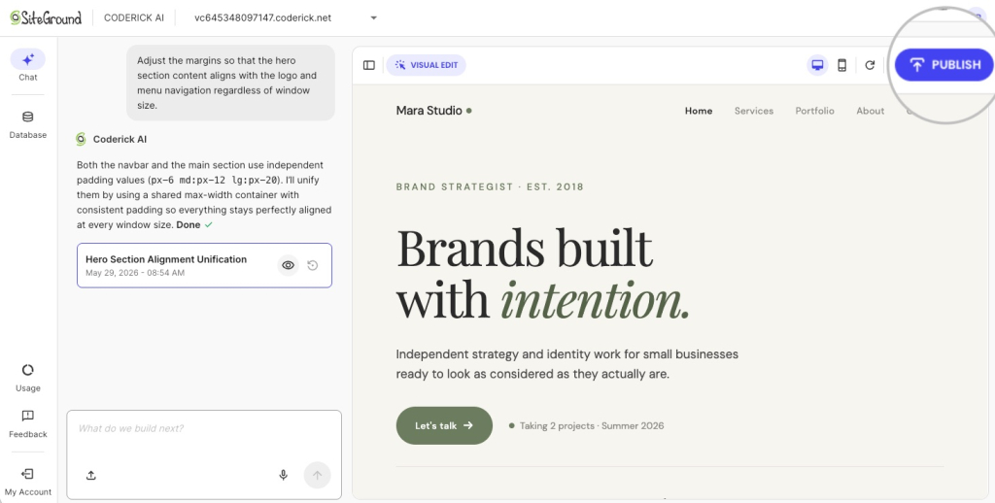Open the Database panel icon
995x503 pixels.
coord(28,117)
